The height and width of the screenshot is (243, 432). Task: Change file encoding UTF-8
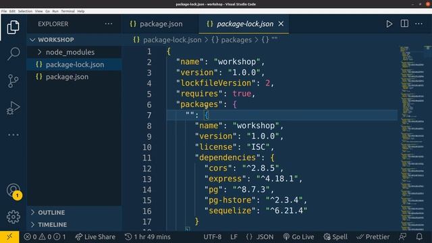(213, 237)
